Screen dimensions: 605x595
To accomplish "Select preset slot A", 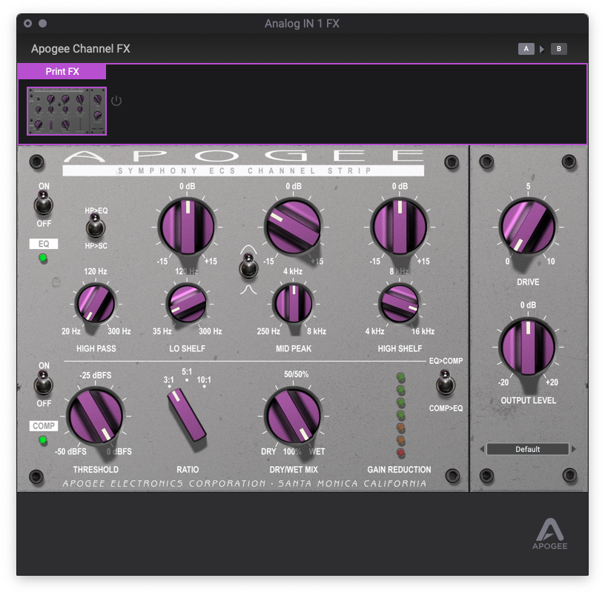I will tap(526, 49).
